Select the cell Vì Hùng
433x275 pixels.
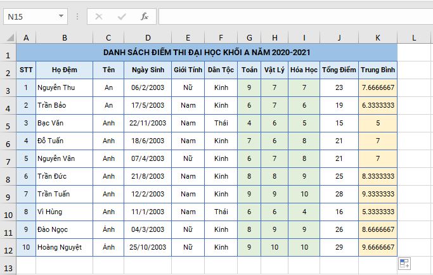[64, 212]
